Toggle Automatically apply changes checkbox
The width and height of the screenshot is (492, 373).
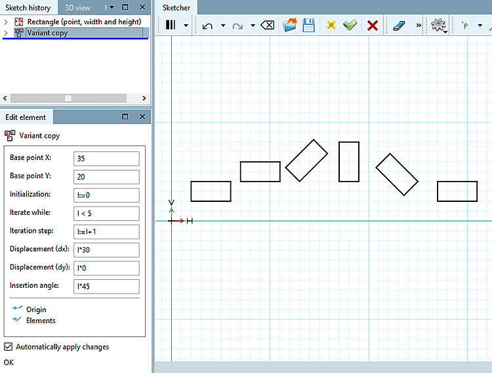pyautogui.click(x=8, y=347)
